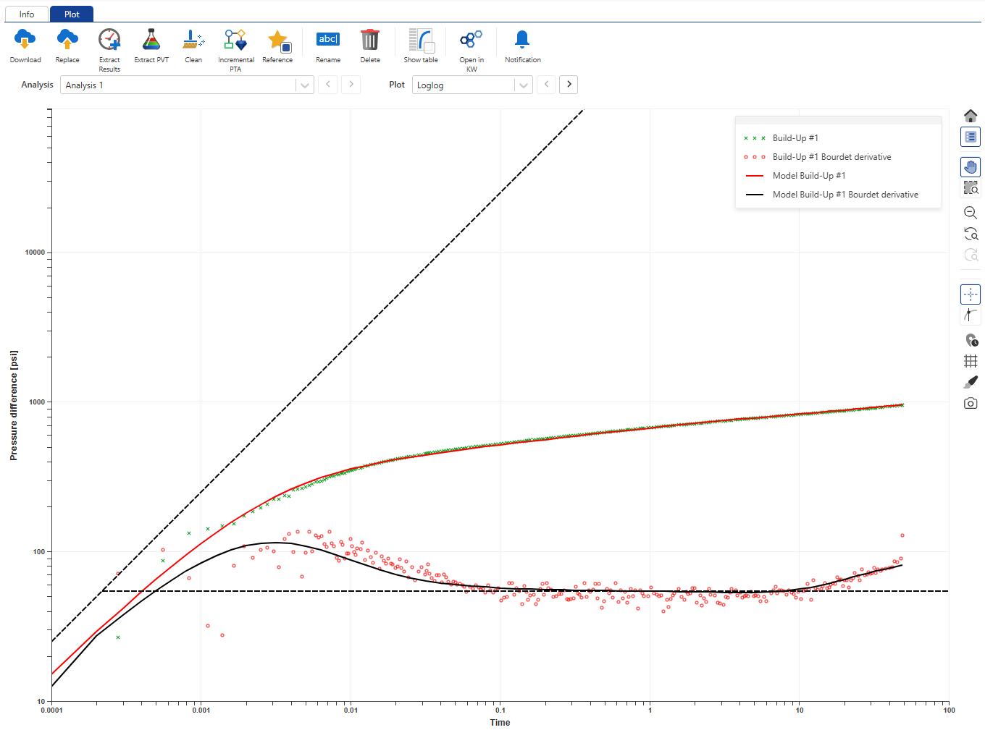Open Incremental PTA
Viewport: 985px width, 730px height.
tap(235, 41)
